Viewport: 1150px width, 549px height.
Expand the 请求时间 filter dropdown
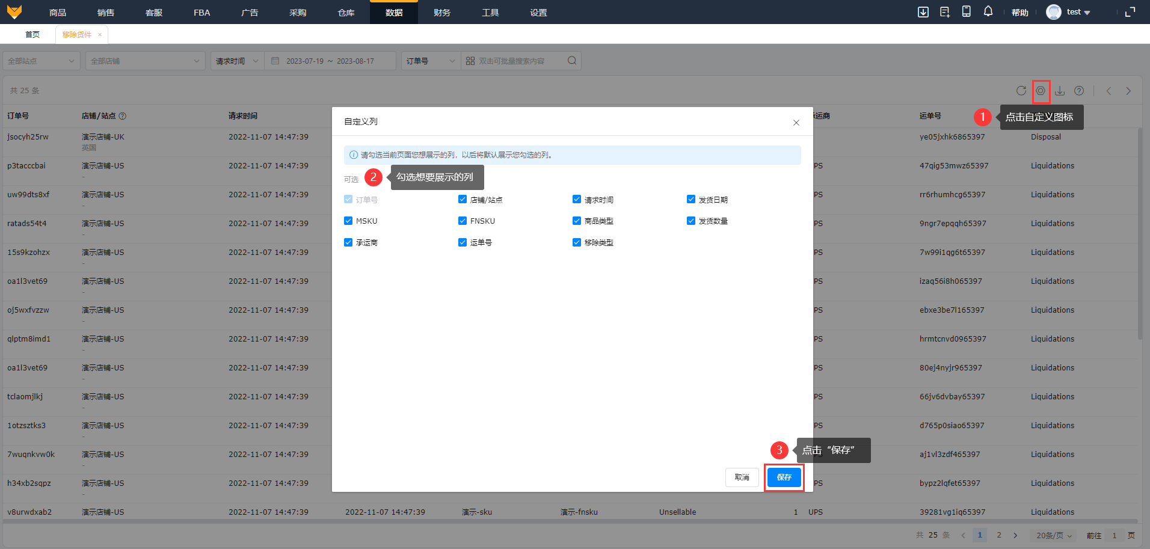tap(238, 61)
